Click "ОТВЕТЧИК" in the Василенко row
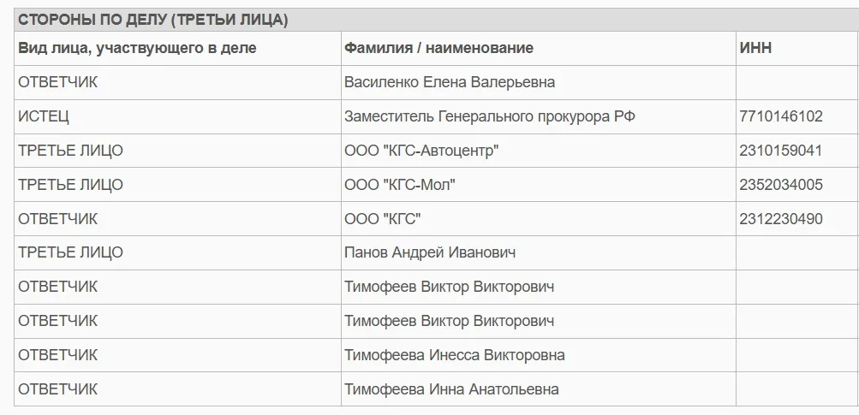 pos(57,82)
